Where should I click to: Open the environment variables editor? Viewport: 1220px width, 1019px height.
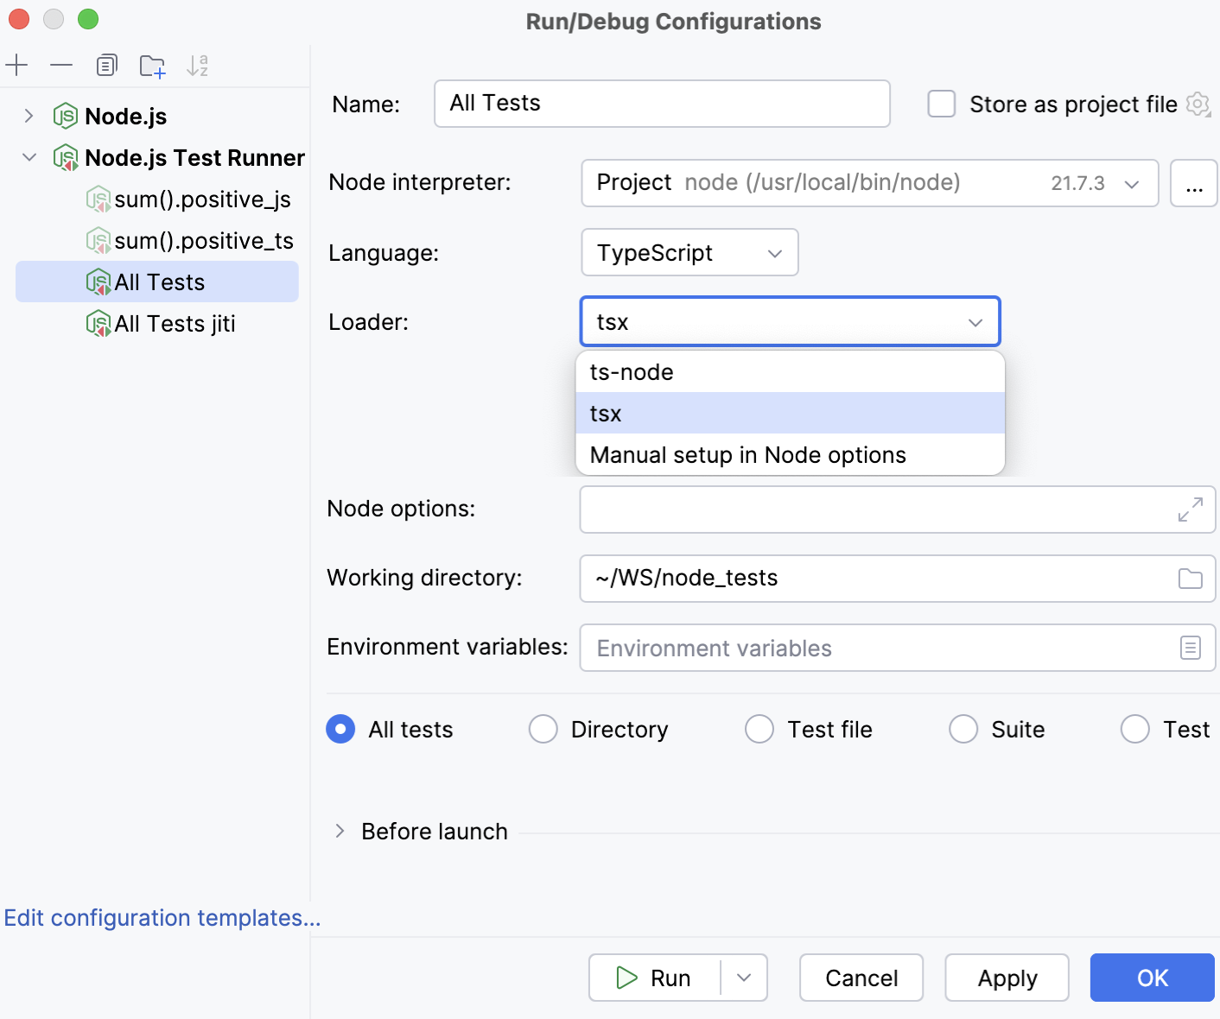(x=1191, y=648)
